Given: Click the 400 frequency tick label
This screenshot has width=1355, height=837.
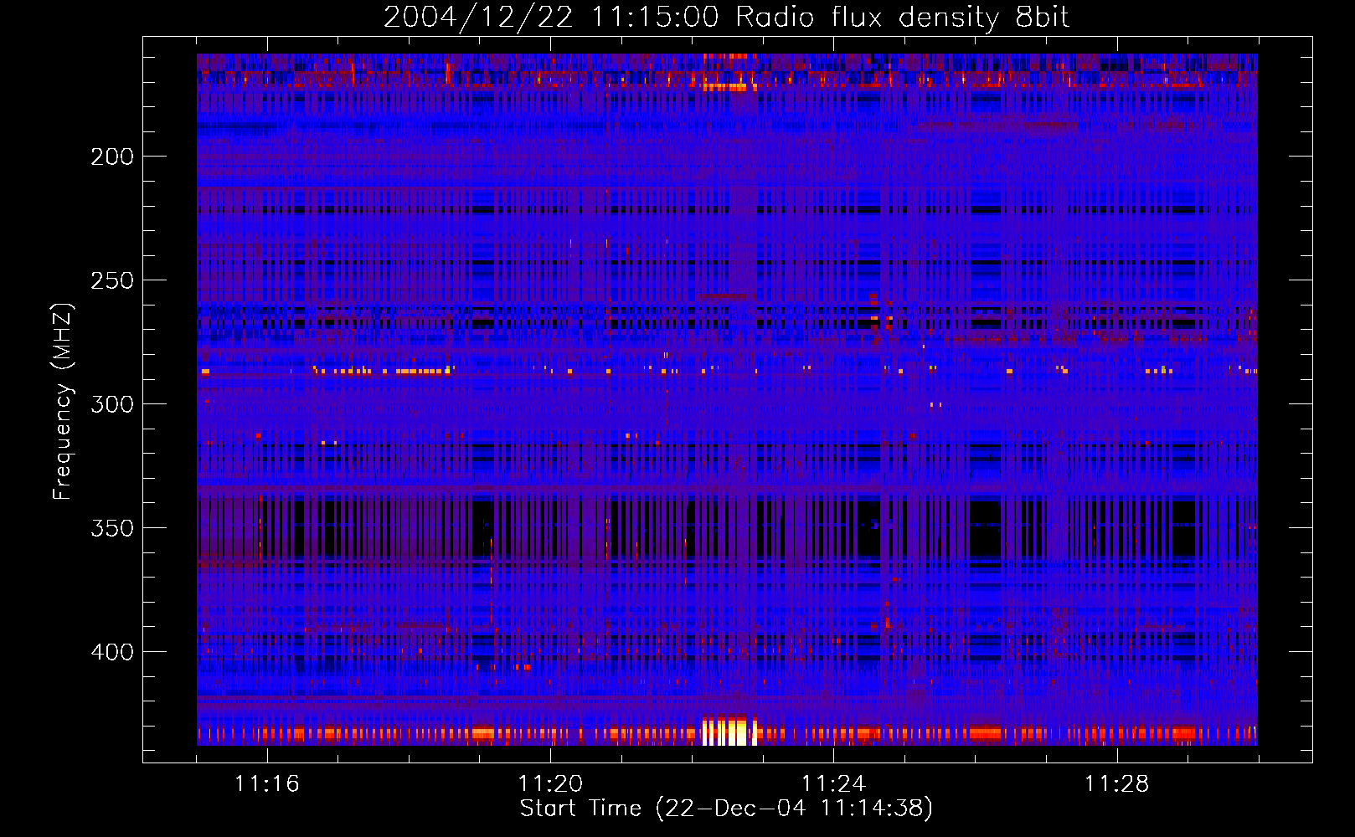Looking at the screenshot, I should tap(112, 652).
